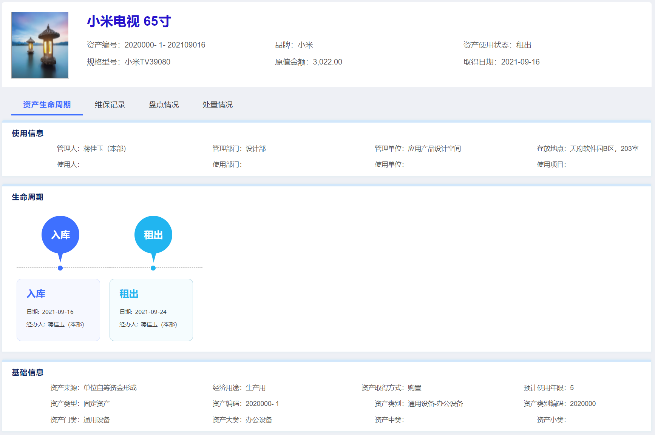Click the 使用信息 section heading
Viewport: 655px width, 435px height.
tap(28, 133)
